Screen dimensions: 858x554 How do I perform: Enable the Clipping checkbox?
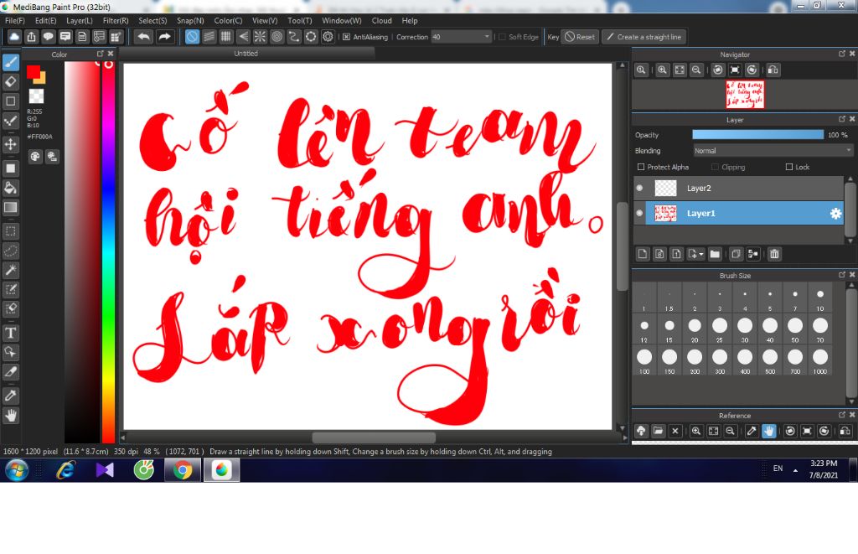pyautogui.click(x=716, y=167)
